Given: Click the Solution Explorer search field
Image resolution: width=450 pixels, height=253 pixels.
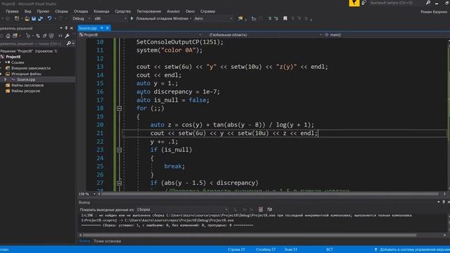Looking at the screenshot, I should (x=32, y=44).
